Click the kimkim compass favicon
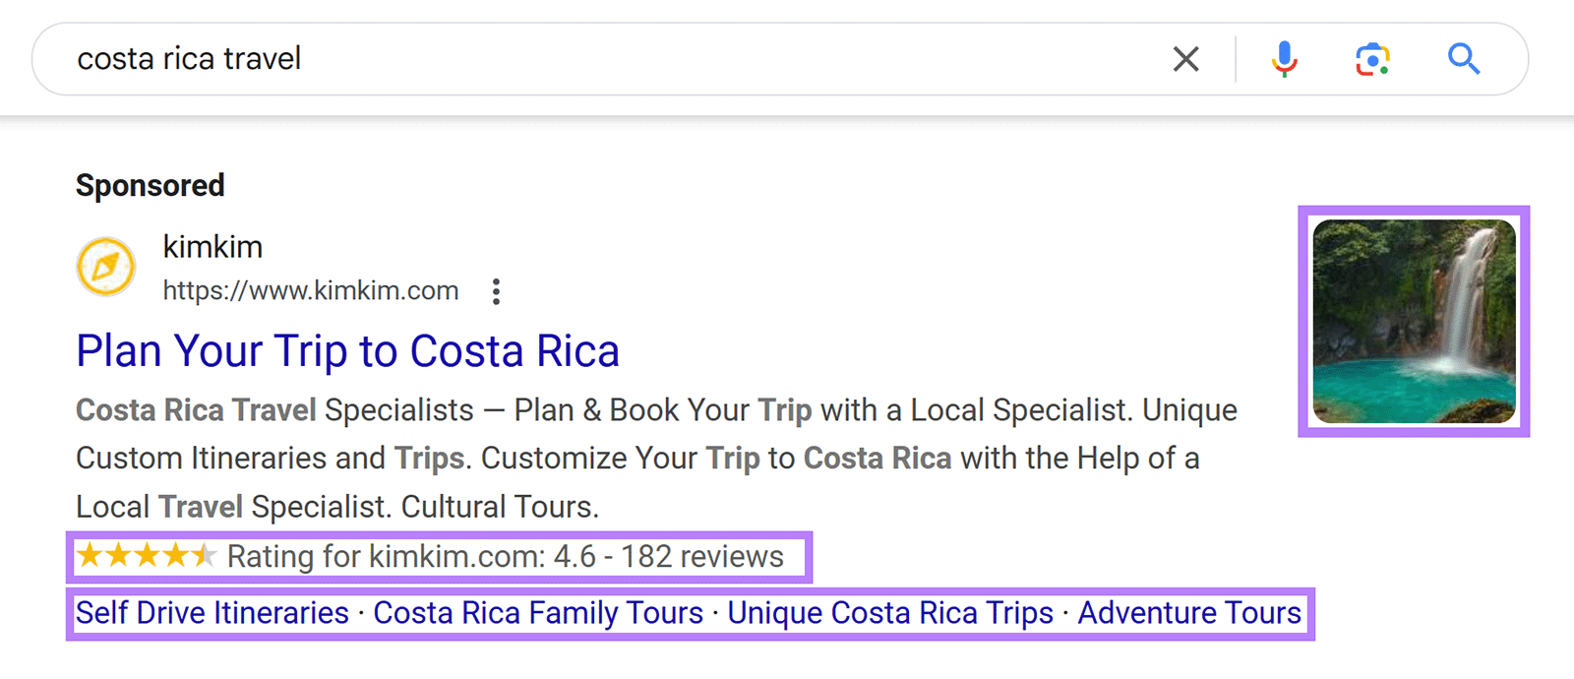 click(106, 266)
